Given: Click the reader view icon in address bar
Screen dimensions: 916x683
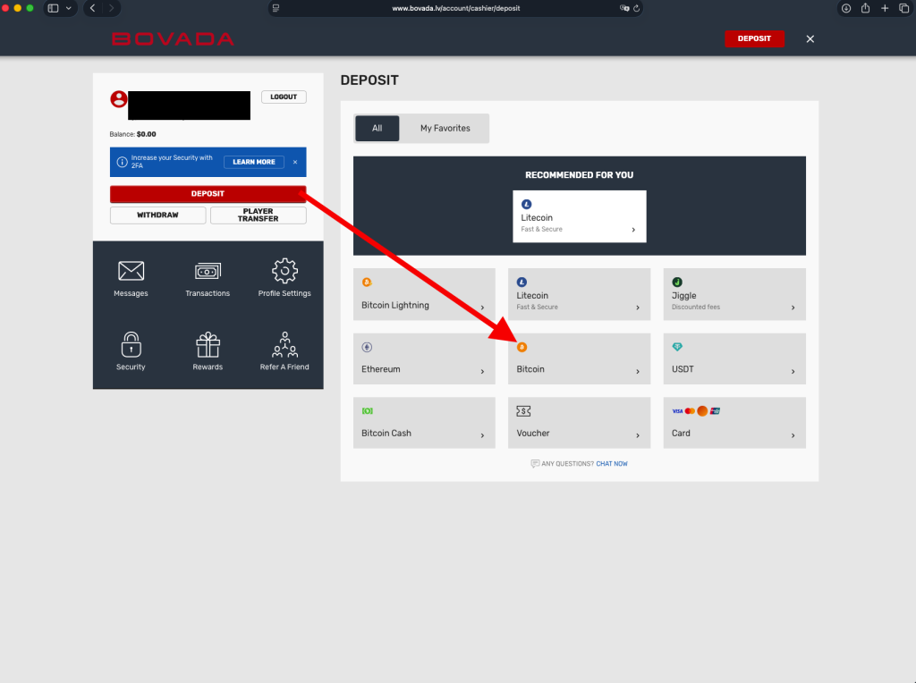Looking at the screenshot, I should click(276, 8).
